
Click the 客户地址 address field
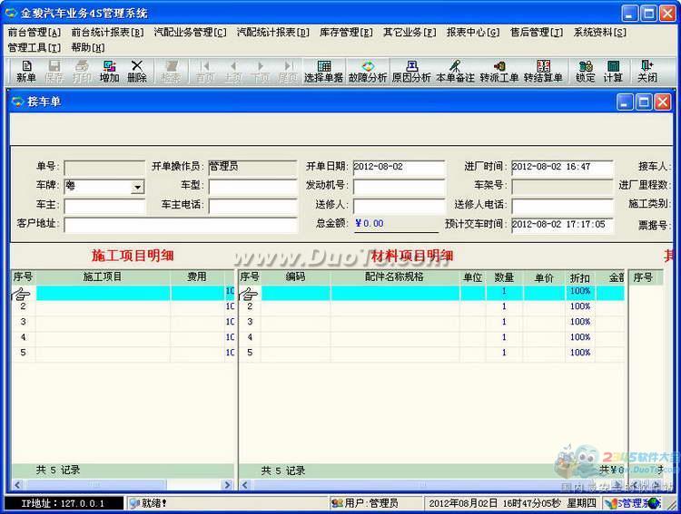click(x=181, y=225)
